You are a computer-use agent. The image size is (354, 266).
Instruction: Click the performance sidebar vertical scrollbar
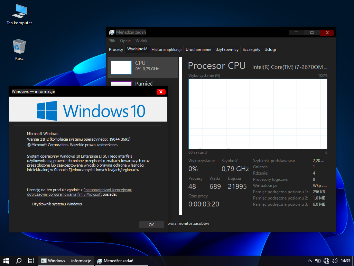pos(180,139)
